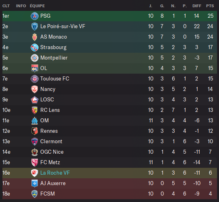Click the RC Lens crest icon
This screenshot has width=219, height=202.
coord(35,110)
